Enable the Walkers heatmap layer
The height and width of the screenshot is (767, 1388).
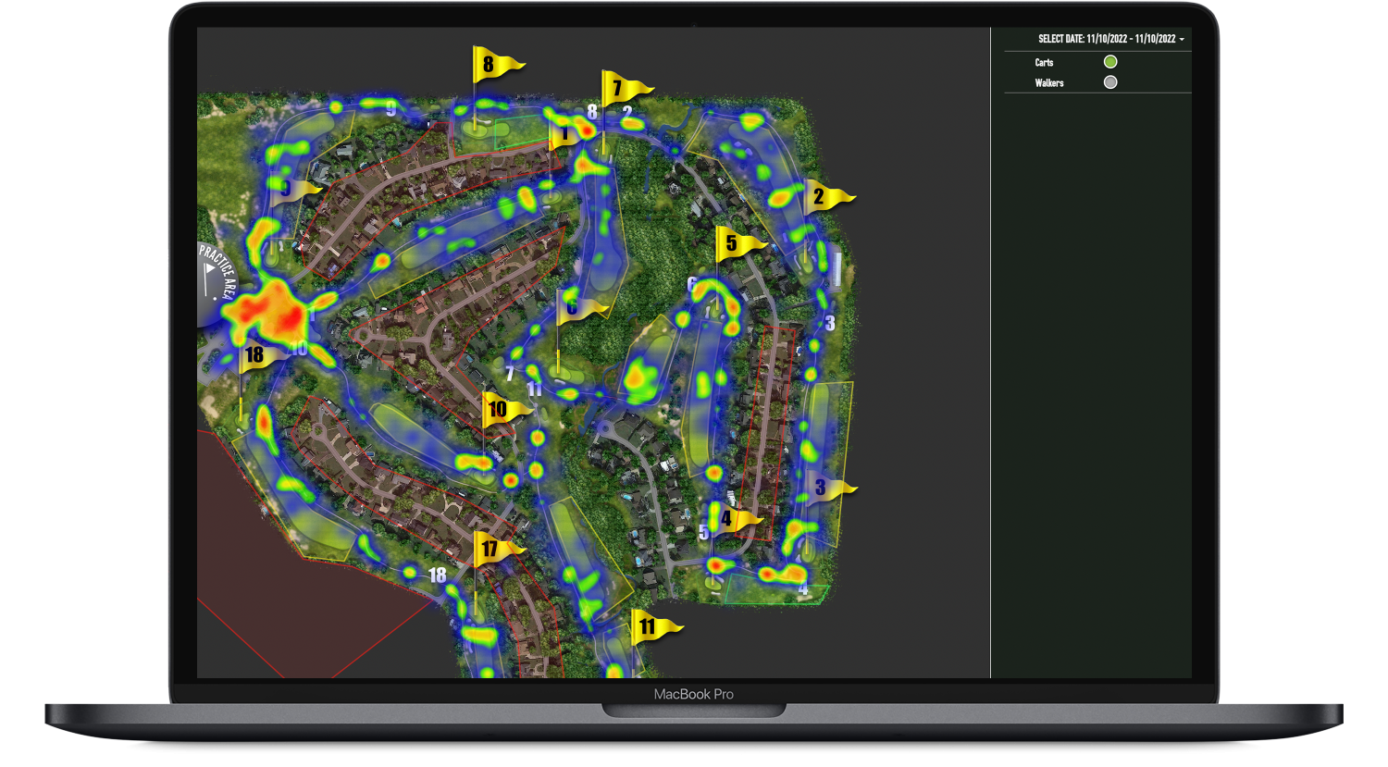click(x=1110, y=82)
